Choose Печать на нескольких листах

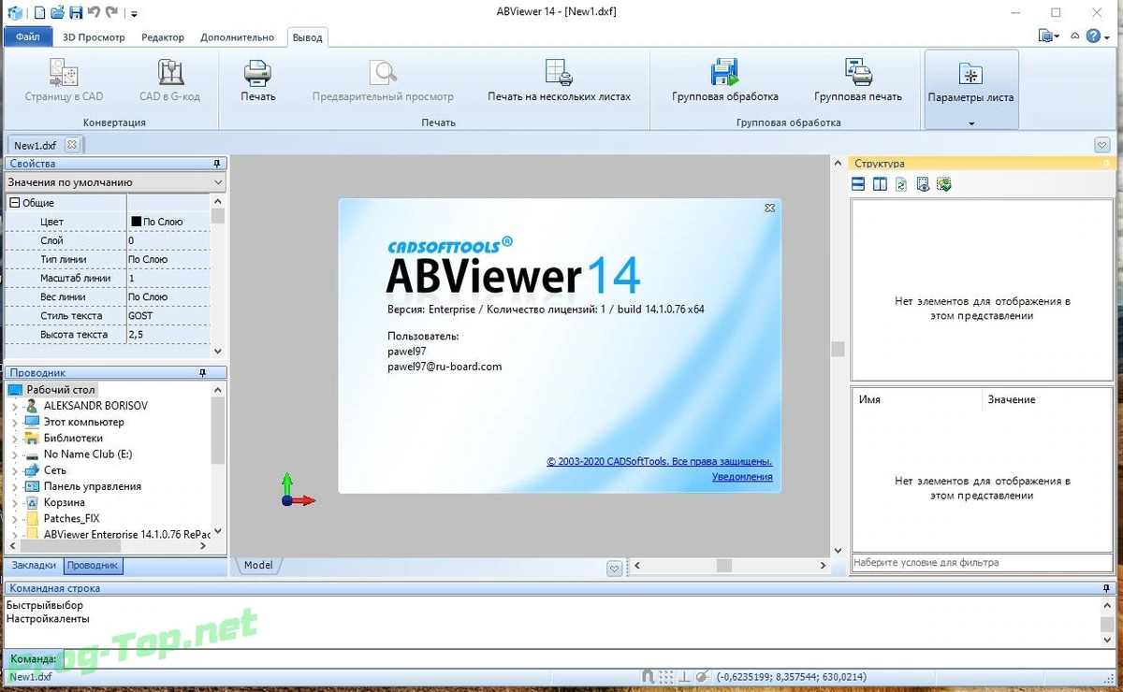pos(559,80)
